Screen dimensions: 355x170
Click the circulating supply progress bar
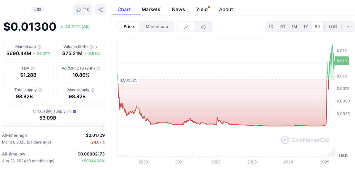click(x=54, y=126)
